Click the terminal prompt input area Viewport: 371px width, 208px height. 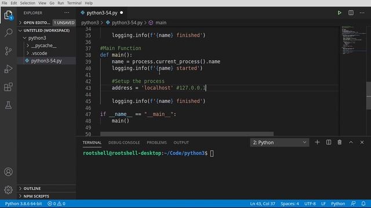[x=212, y=153]
